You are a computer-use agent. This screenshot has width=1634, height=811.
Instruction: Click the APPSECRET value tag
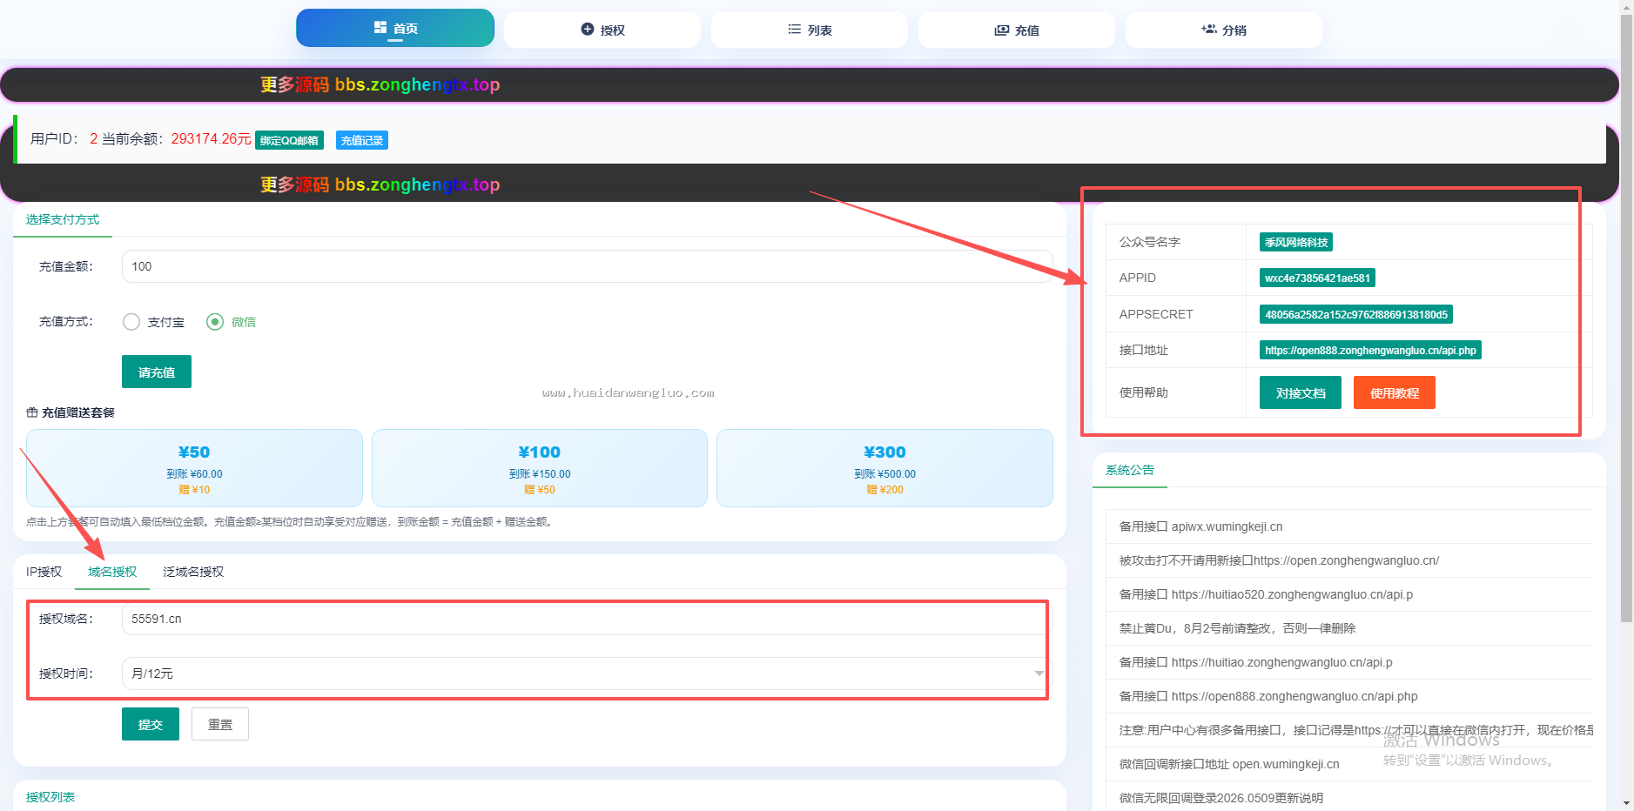[1356, 314]
